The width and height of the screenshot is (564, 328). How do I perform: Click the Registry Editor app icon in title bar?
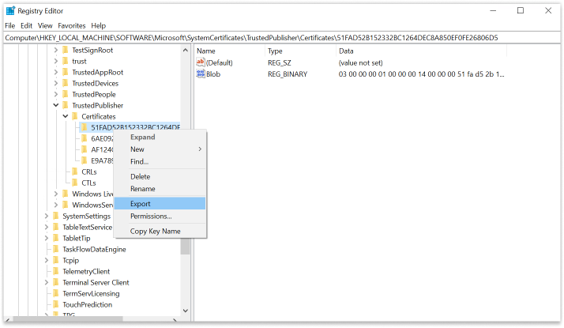[11, 11]
